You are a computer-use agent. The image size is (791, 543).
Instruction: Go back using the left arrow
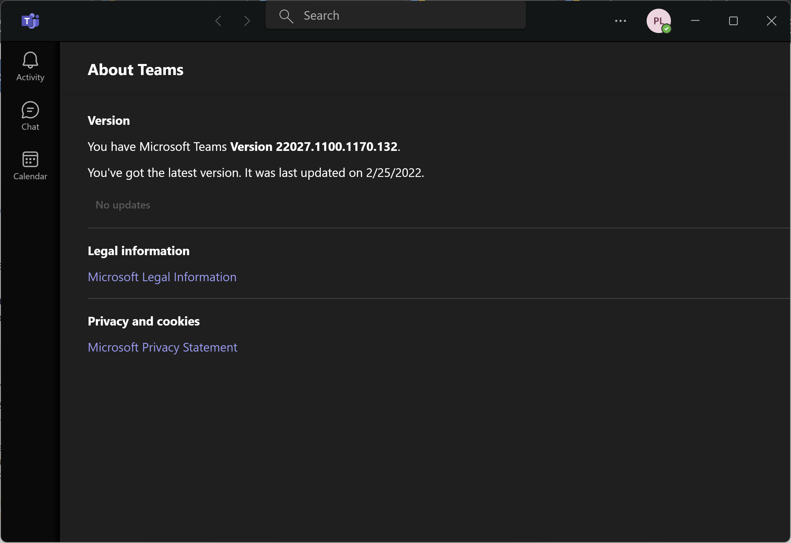[x=218, y=21]
